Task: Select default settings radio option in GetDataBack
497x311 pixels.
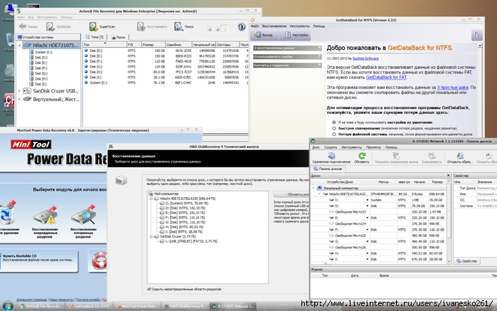Action: click(x=333, y=122)
